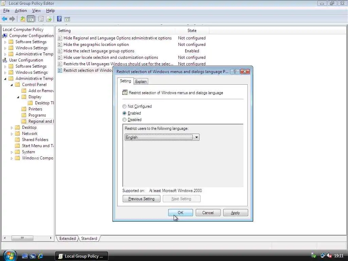348x261 pixels.
Task: Click the policy icon beside Hide the select language group options
Action: click(x=60, y=51)
